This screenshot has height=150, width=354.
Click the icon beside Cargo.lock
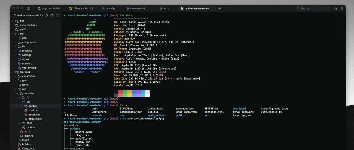pyautogui.click(x=19, y=148)
